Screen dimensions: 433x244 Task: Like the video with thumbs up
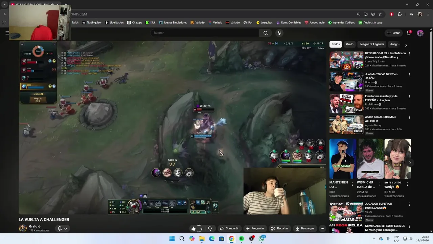click(193, 228)
